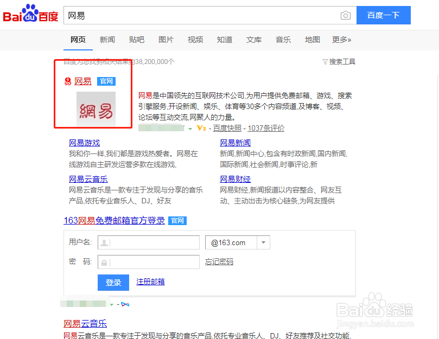
Task: Click the 登录 login button
Action: pyautogui.click(x=113, y=282)
